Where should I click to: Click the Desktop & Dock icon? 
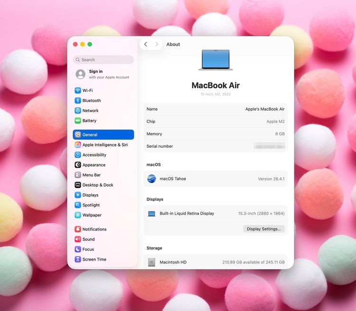78,185
